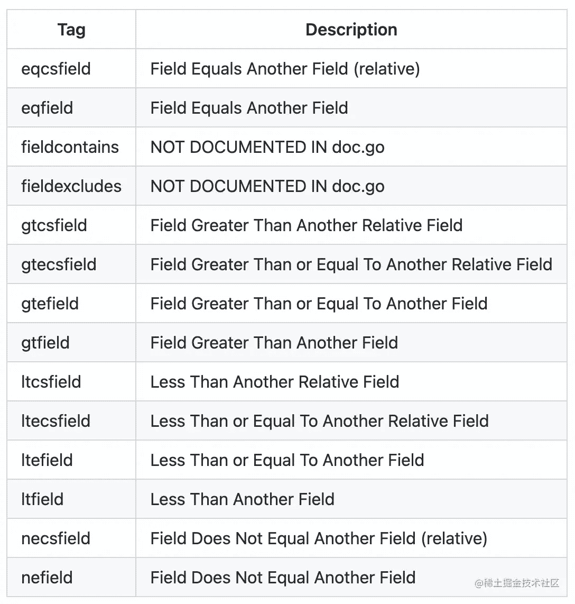Click the Description column header
This screenshot has height=604, width=575.
click(351, 30)
